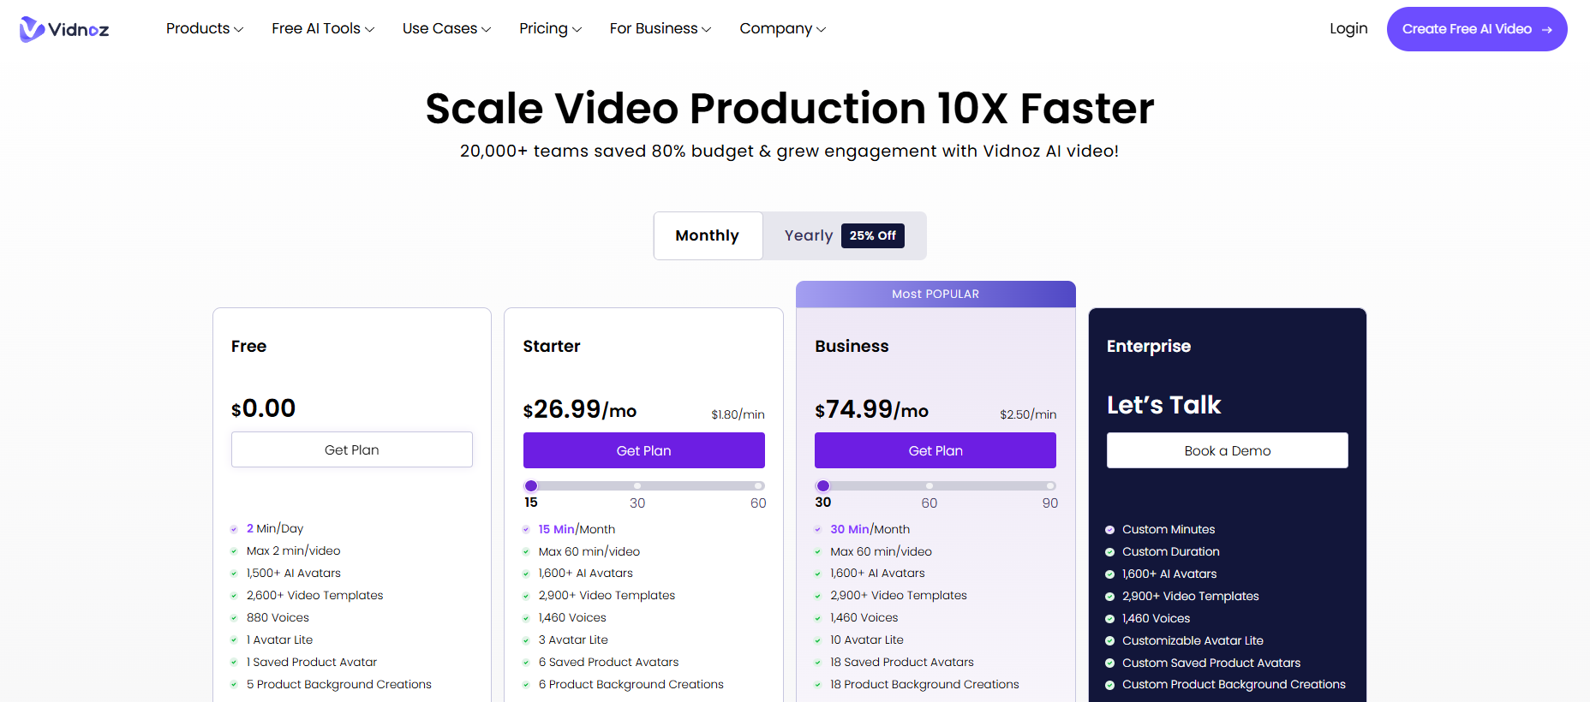Click checkmark beside 5 Product Background Creations
Image resolution: width=1590 pixels, height=702 pixels.
[234, 685]
